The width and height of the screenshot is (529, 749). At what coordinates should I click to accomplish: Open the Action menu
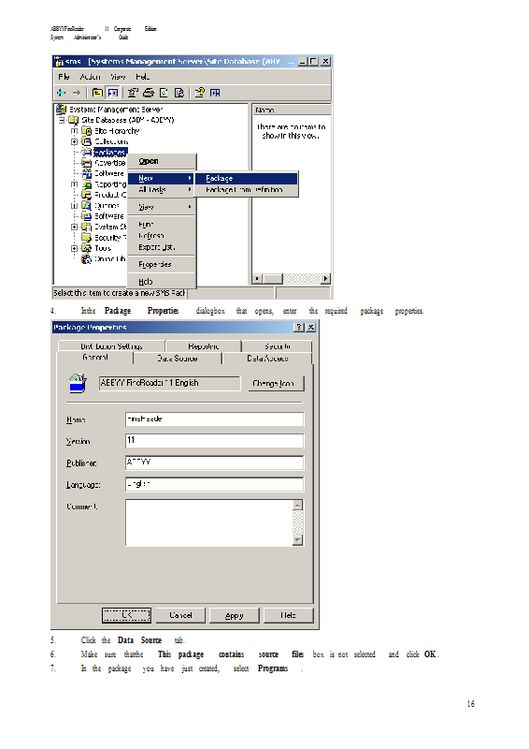pos(90,77)
